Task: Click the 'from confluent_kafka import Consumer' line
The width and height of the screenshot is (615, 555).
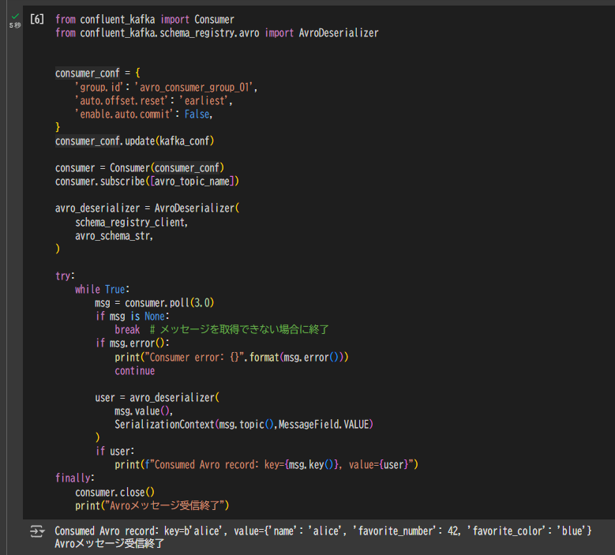Action: [x=144, y=19]
